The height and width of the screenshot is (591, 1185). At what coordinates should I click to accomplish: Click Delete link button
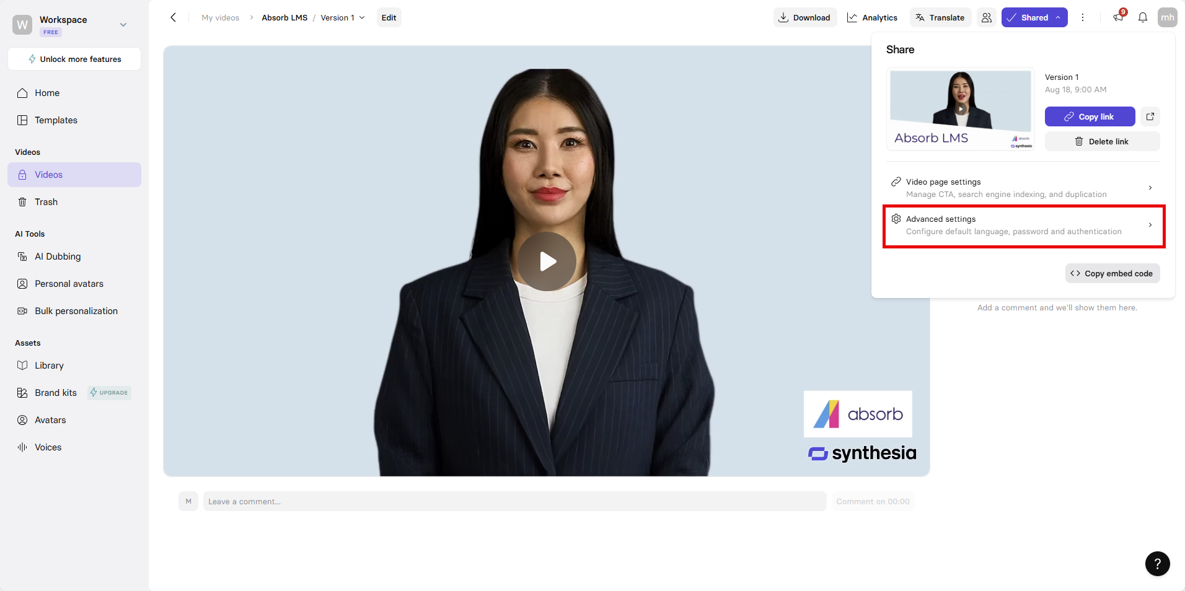pos(1102,141)
